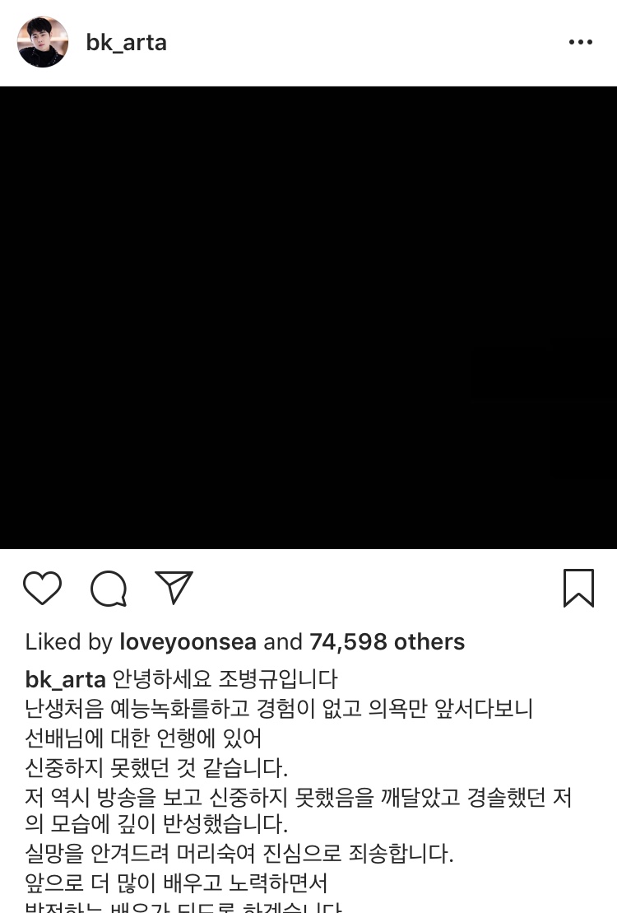
Task: Open comments via the speech bubble icon
Action: tap(109, 589)
